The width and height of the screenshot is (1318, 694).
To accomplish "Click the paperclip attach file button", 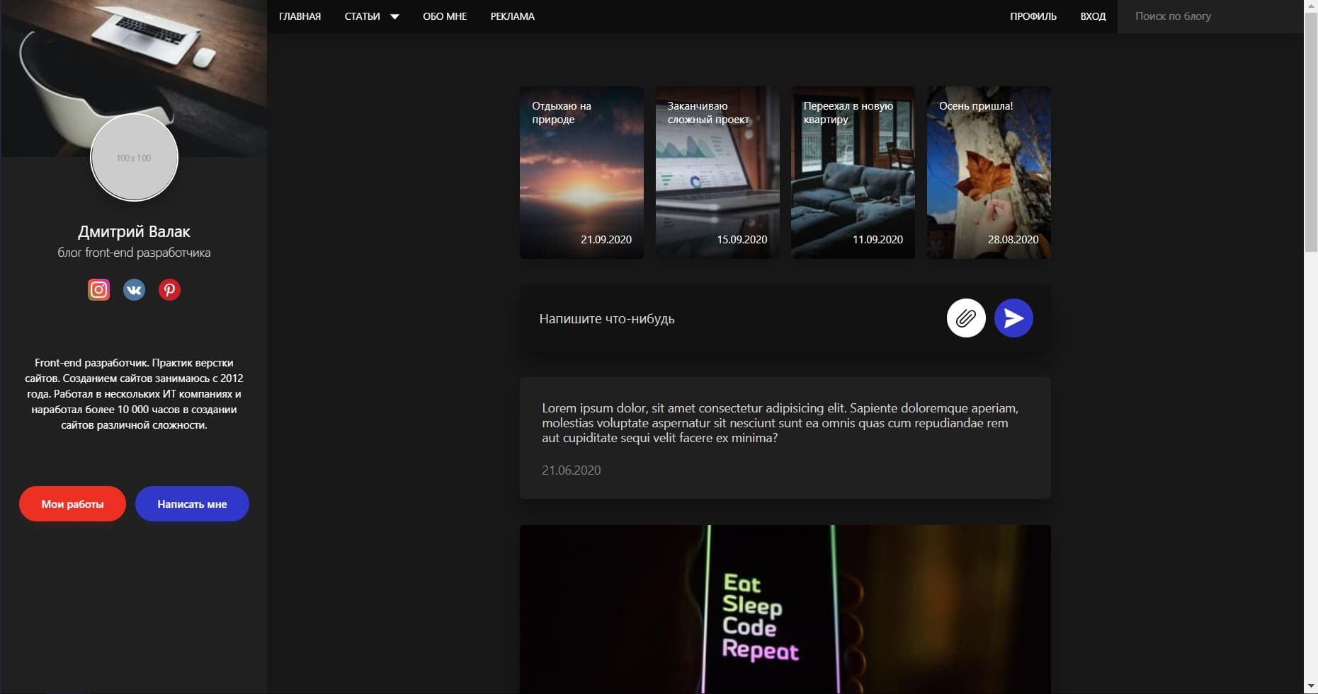I will tap(966, 318).
